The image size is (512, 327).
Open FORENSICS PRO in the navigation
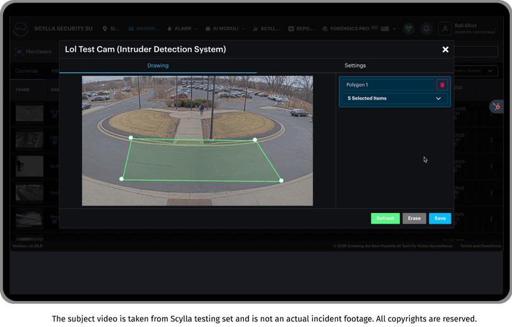point(346,29)
